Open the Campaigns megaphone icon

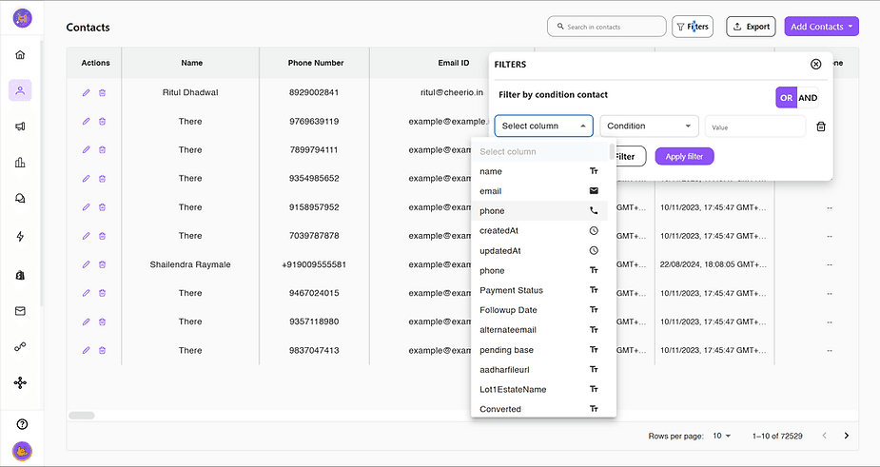[20, 126]
